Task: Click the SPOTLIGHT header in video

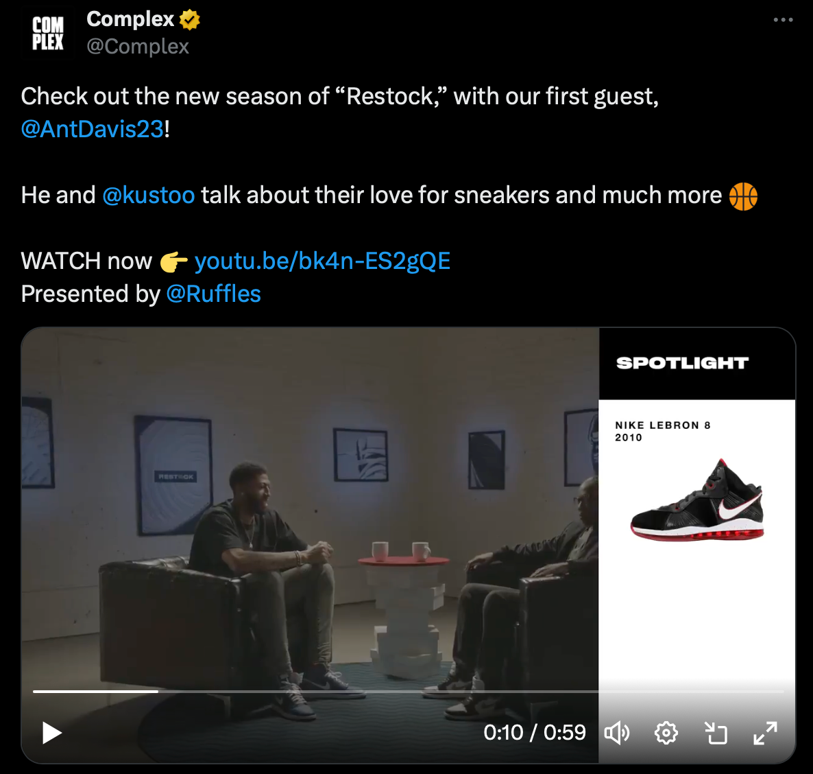Action: 682,363
